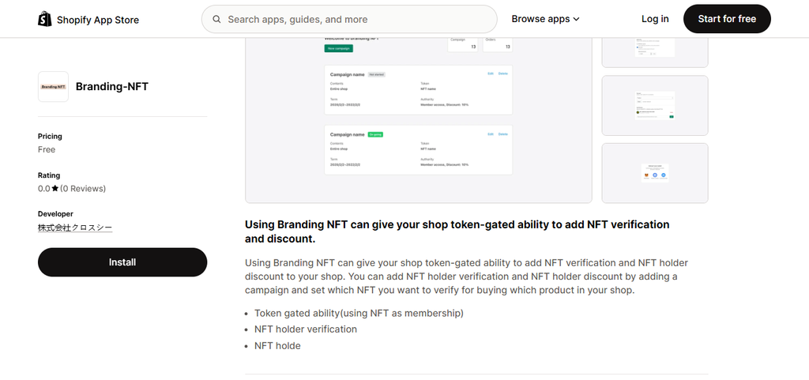This screenshot has width=809, height=380.
Task: Click the Shopify bag logo icon
Action: click(45, 19)
